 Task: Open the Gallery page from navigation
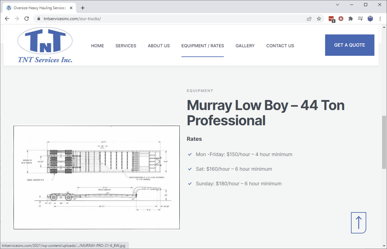click(x=245, y=46)
